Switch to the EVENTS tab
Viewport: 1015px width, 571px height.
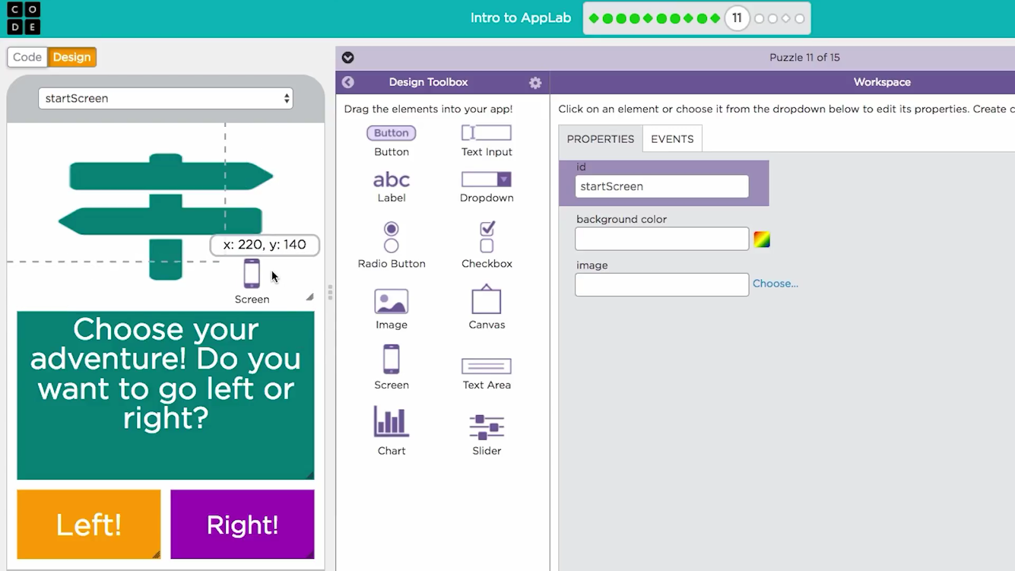[672, 139]
